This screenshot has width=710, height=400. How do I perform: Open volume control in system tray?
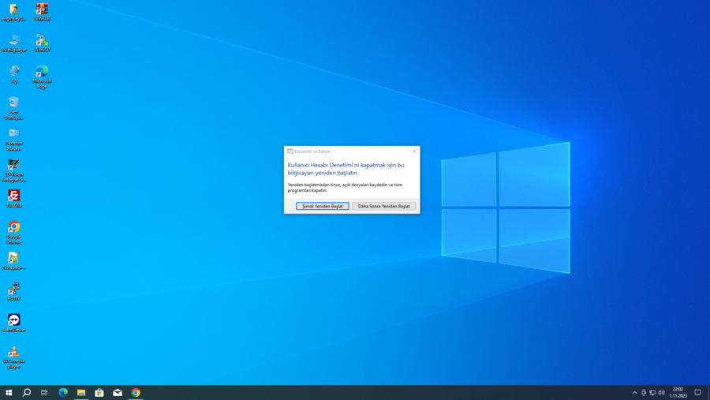[662, 393]
